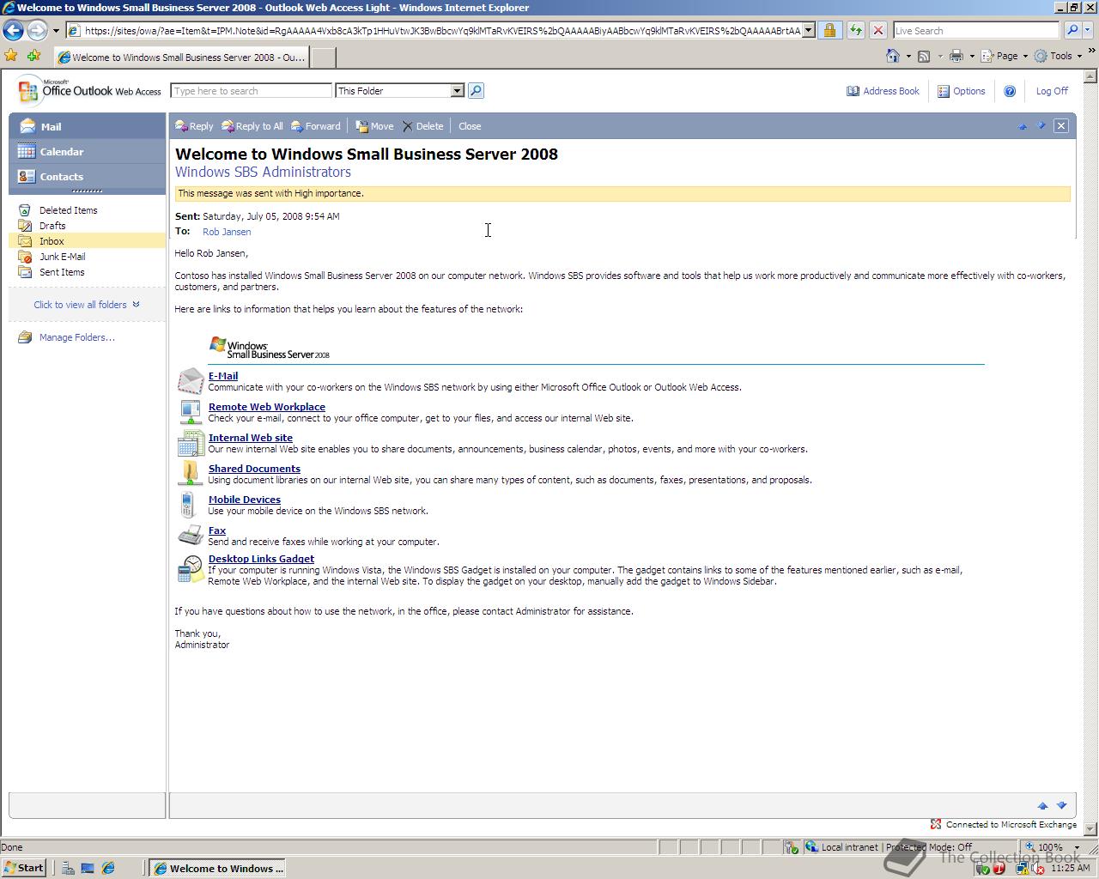Click the browser Print icon

pos(956,56)
